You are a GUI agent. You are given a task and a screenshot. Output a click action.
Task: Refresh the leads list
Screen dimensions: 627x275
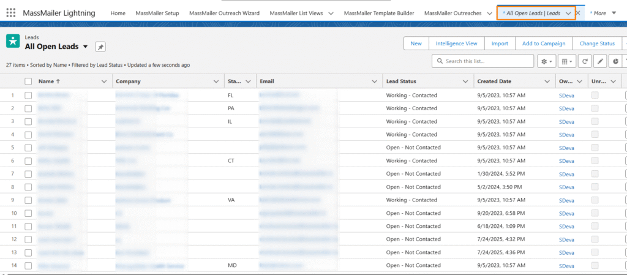[x=585, y=61]
